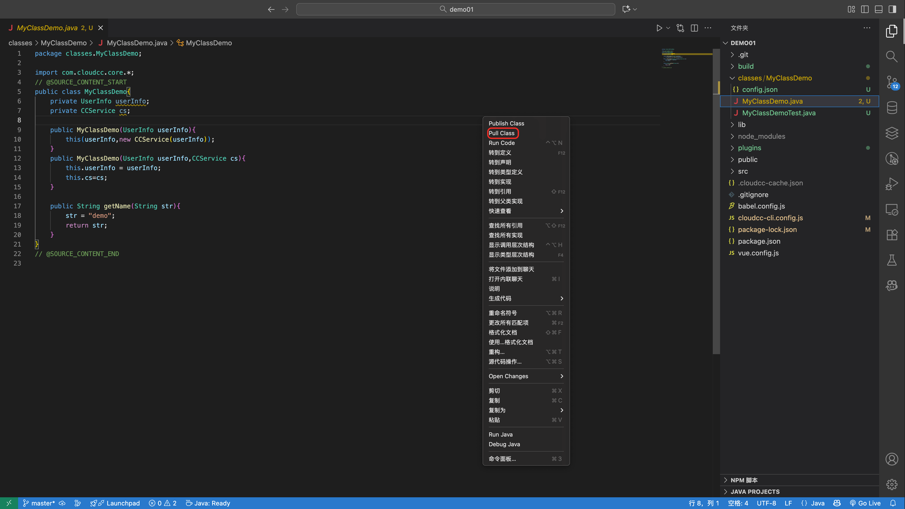Open Run and Debug view icon

(x=891, y=184)
